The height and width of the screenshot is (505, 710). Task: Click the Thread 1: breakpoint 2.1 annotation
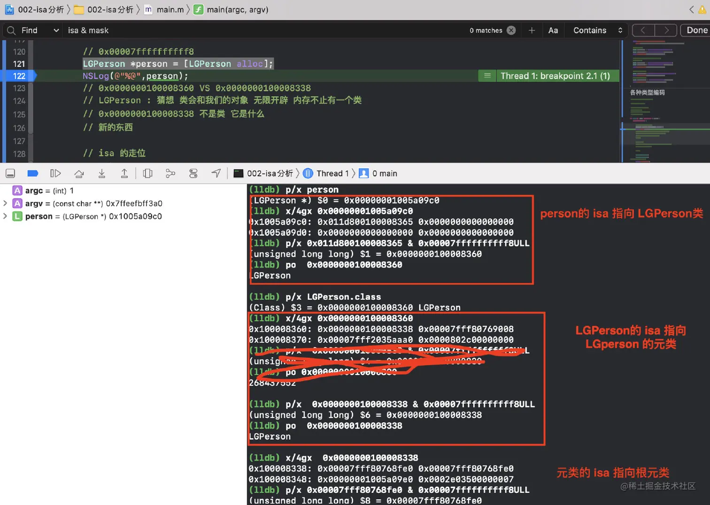tap(555, 76)
